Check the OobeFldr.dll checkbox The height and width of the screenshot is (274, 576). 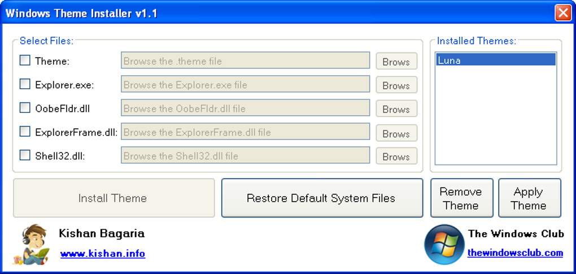[25, 108]
